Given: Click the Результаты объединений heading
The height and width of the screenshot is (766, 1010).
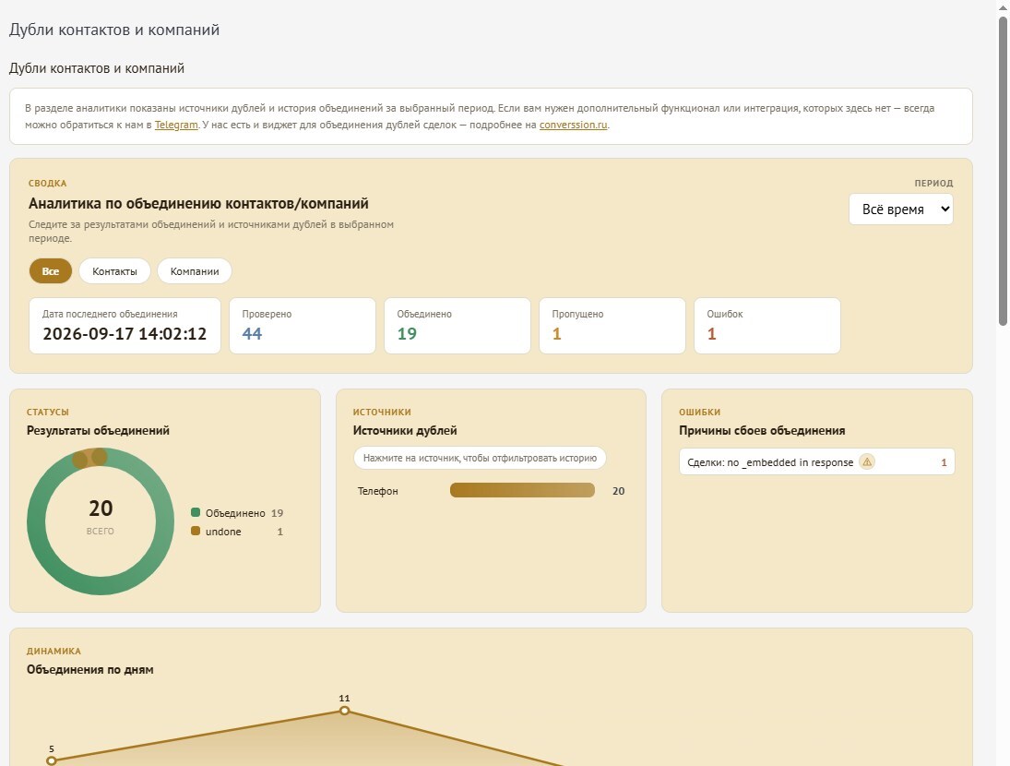Looking at the screenshot, I should [x=98, y=430].
